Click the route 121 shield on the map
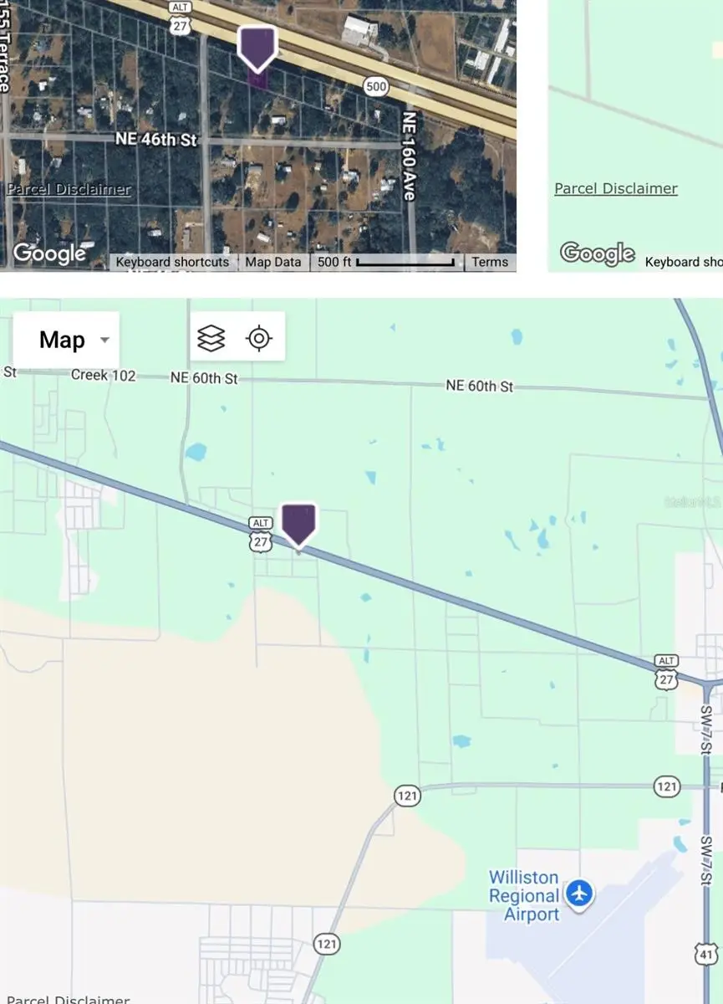This screenshot has width=723, height=1004. tap(407, 796)
